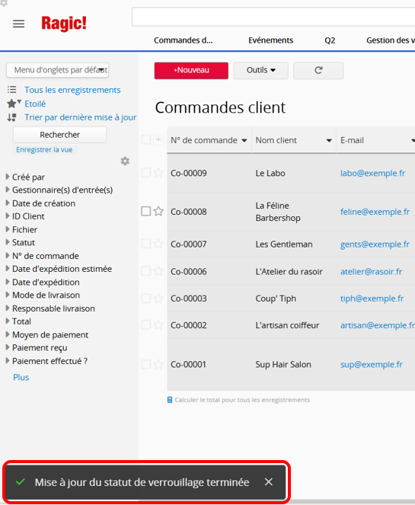Click the refresh icon button
Image resolution: width=415 pixels, height=505 pixels.
point(318,70)
